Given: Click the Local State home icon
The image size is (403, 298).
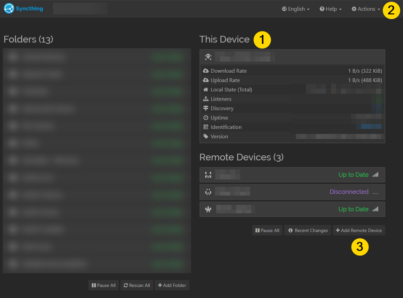Looking at the screenshot, I should coord(206,90).
